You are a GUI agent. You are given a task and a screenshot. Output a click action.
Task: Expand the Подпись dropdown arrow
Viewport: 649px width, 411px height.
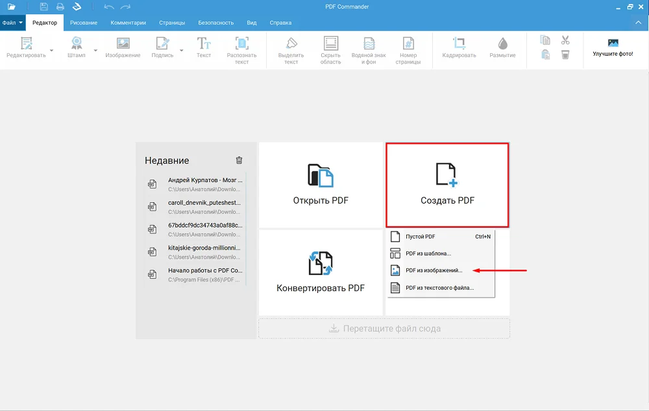point(181,51)
